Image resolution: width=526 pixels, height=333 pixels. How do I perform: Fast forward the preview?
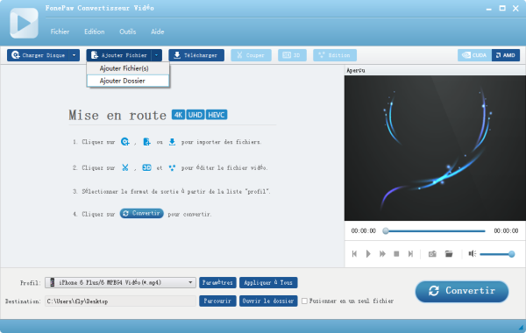pos(382,254)
